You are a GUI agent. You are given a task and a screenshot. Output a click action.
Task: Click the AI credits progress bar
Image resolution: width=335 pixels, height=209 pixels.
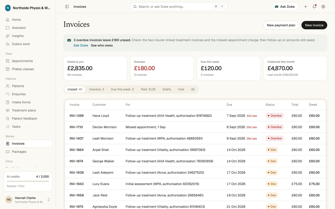[x=28, y=181]
